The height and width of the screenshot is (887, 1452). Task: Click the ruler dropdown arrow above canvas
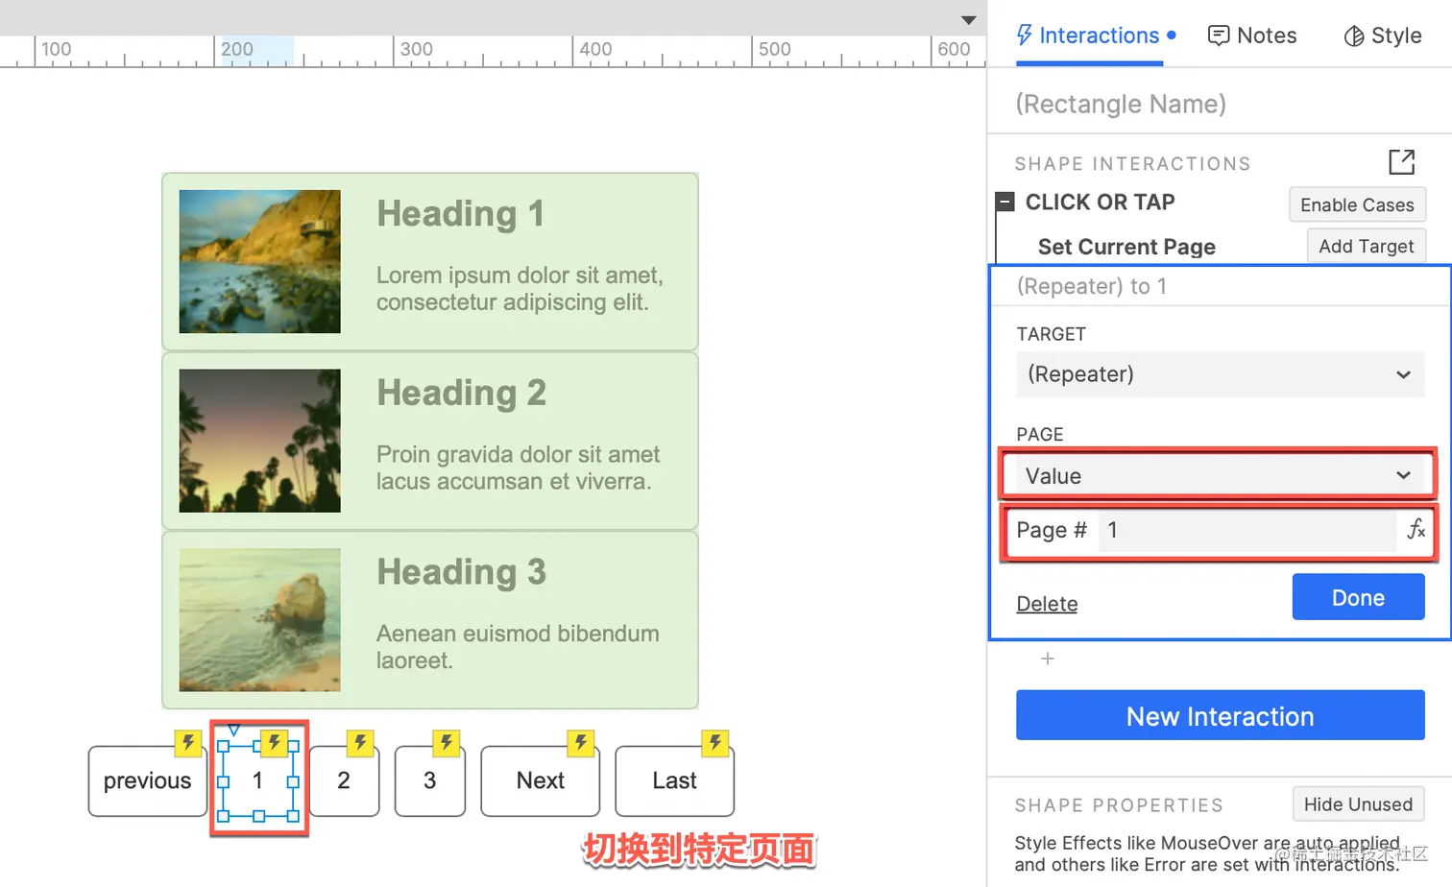point(969,20)
